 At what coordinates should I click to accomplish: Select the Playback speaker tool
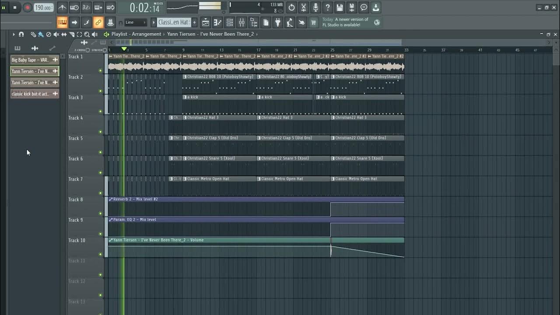pos(94,34)
